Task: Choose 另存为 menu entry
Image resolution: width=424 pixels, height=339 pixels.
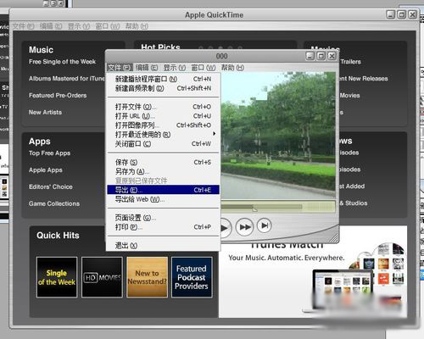Action: point(163,171)
